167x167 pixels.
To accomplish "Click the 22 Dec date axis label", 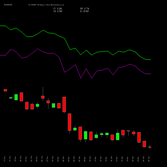I will pyautogui.click(x=133, y=159).
